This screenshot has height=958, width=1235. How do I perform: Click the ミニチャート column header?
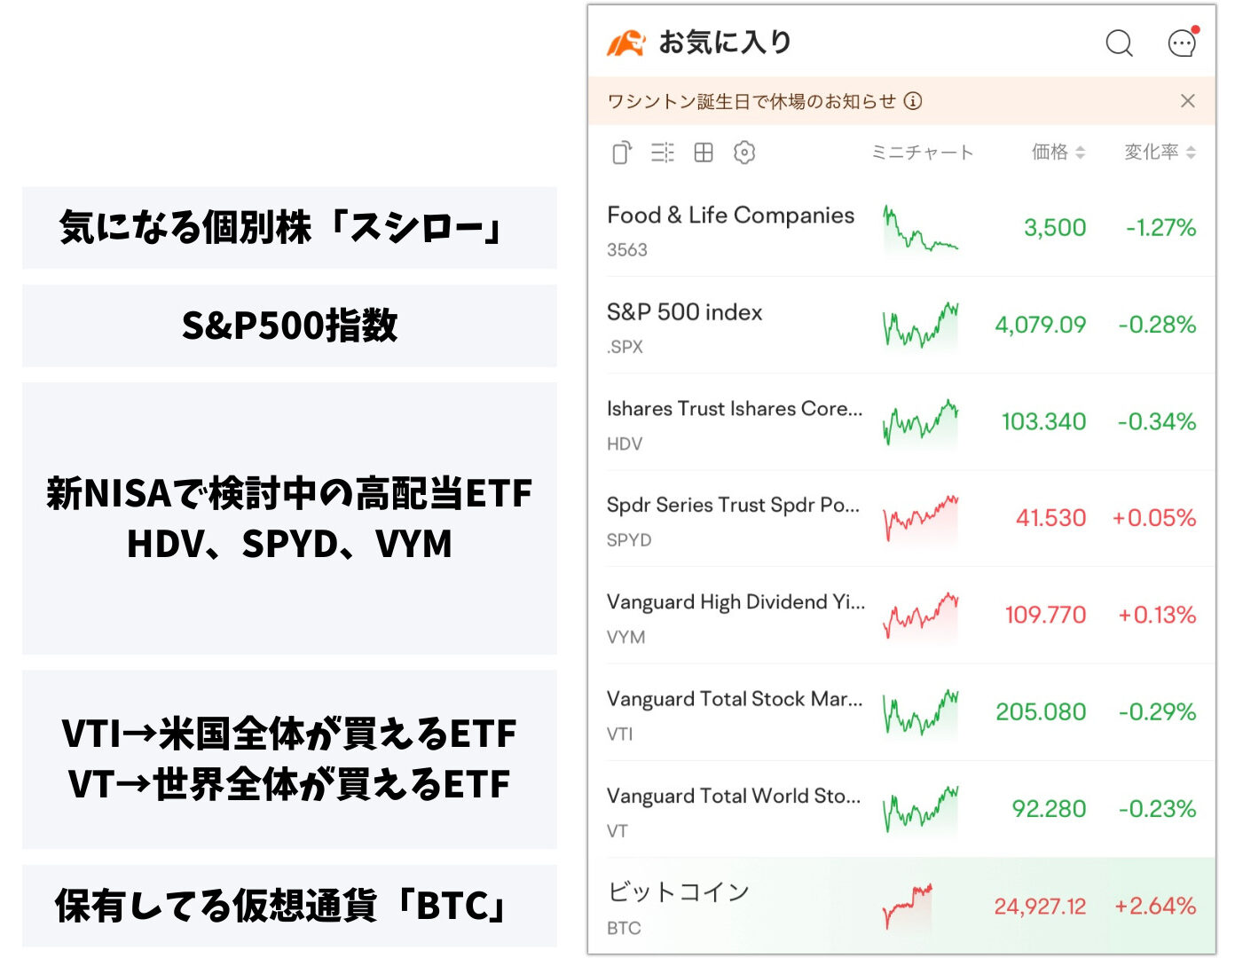point(923,153)
